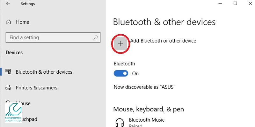
Task: Go to Home in the sidebar
Action: click(x=22, y=22)
